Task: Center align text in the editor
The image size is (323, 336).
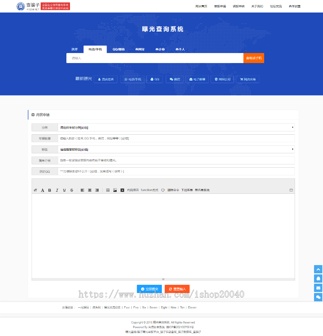Action: point(90,190)
